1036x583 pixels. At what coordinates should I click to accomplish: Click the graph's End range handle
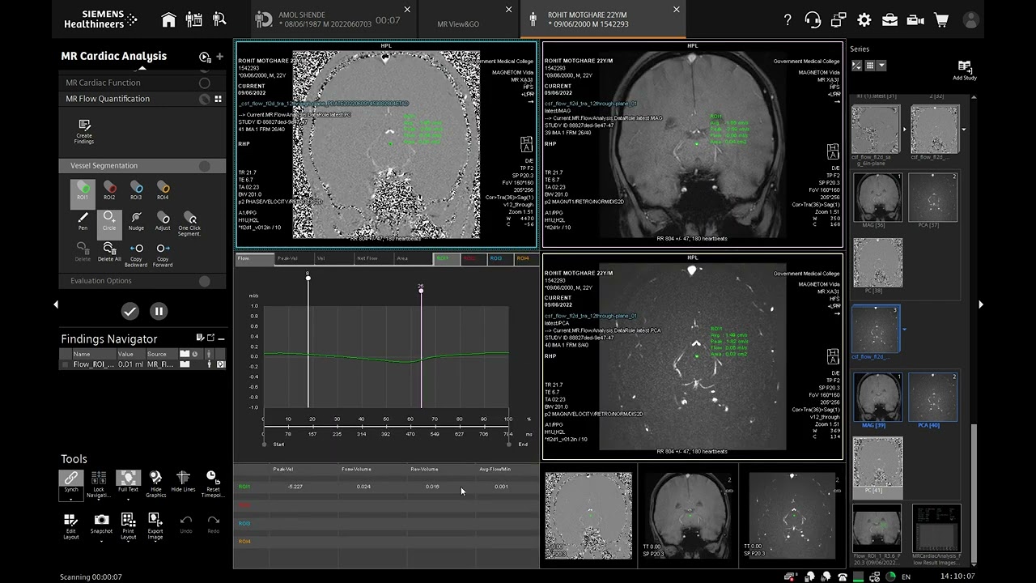508,445
